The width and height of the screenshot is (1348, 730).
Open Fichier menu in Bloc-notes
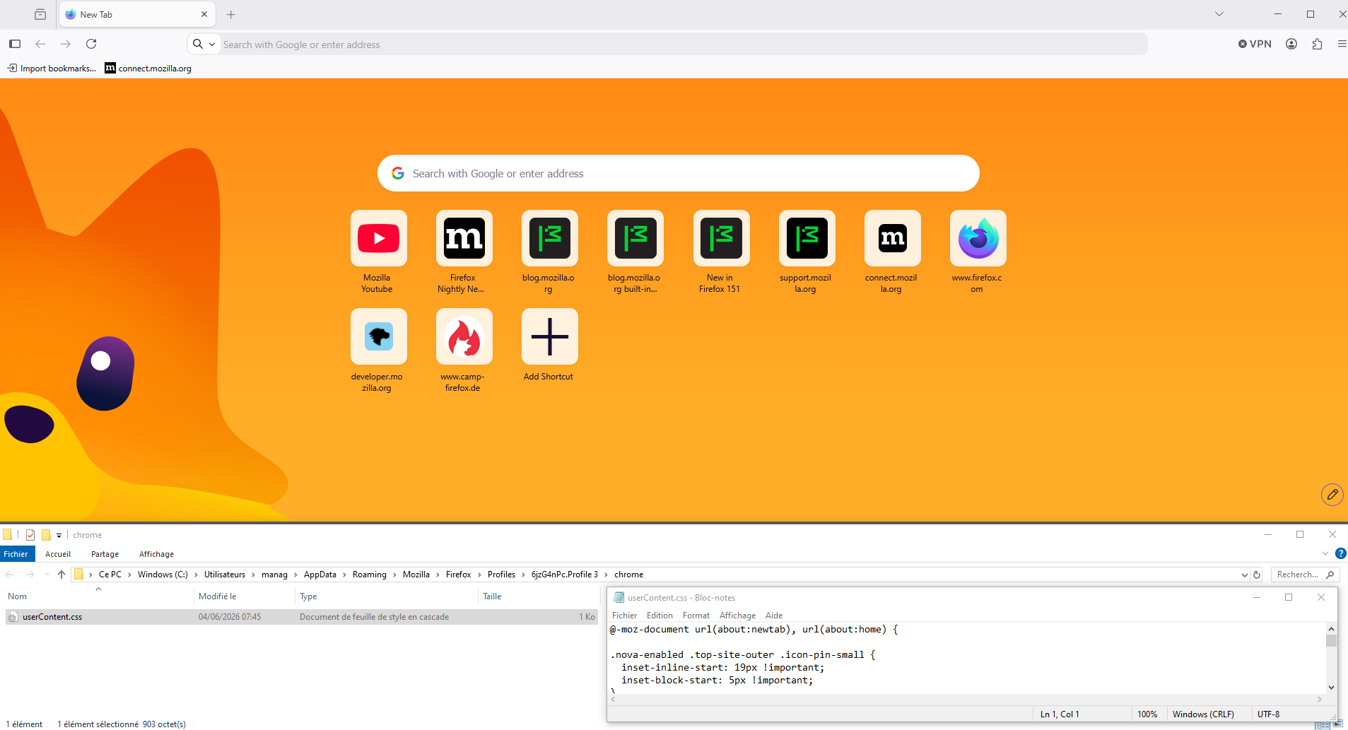click(x=624, y=616)
